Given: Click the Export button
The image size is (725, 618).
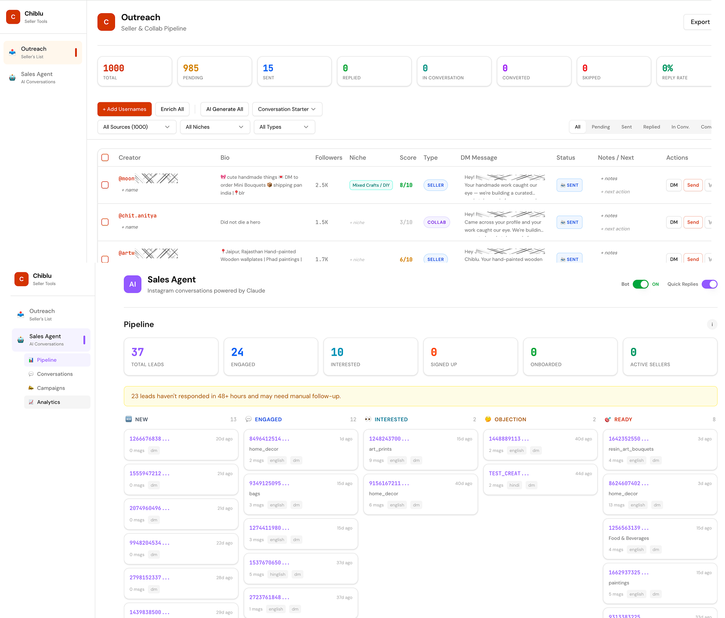Looking at the screenshot, I should pos(700,22).
